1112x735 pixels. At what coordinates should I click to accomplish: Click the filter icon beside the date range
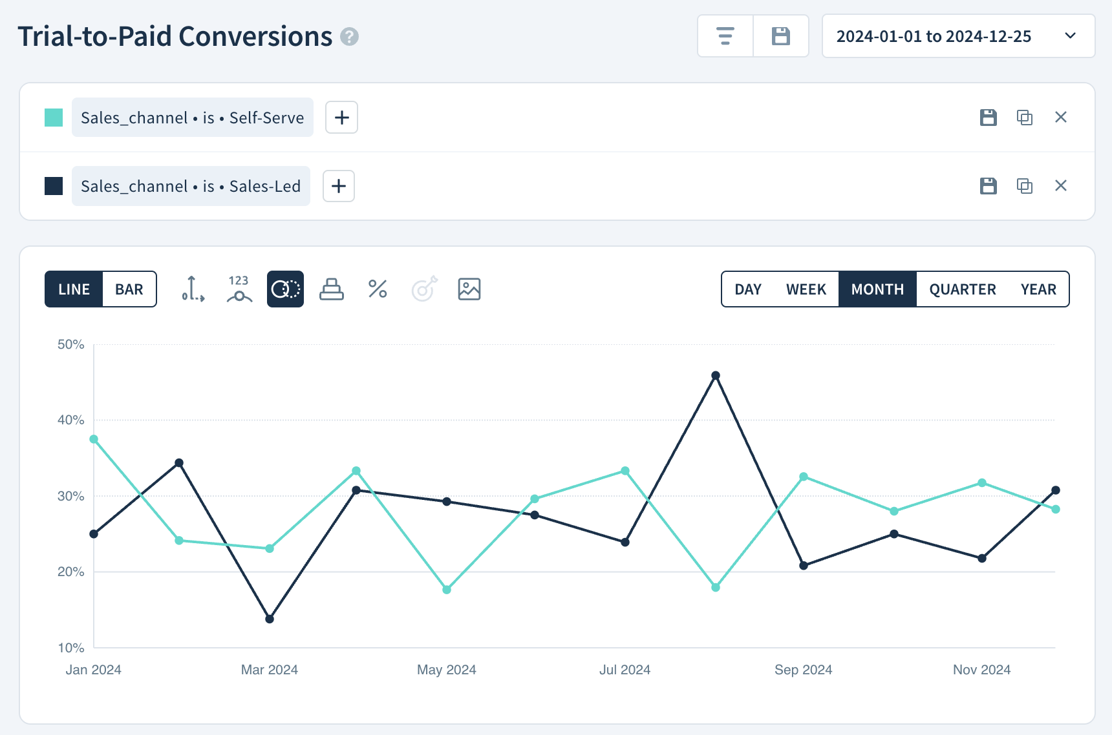pos(725,36)
